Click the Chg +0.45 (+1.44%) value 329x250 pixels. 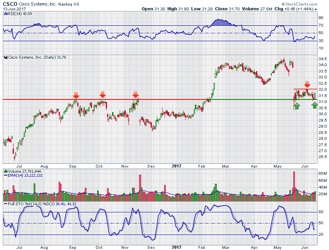[294, 9]
